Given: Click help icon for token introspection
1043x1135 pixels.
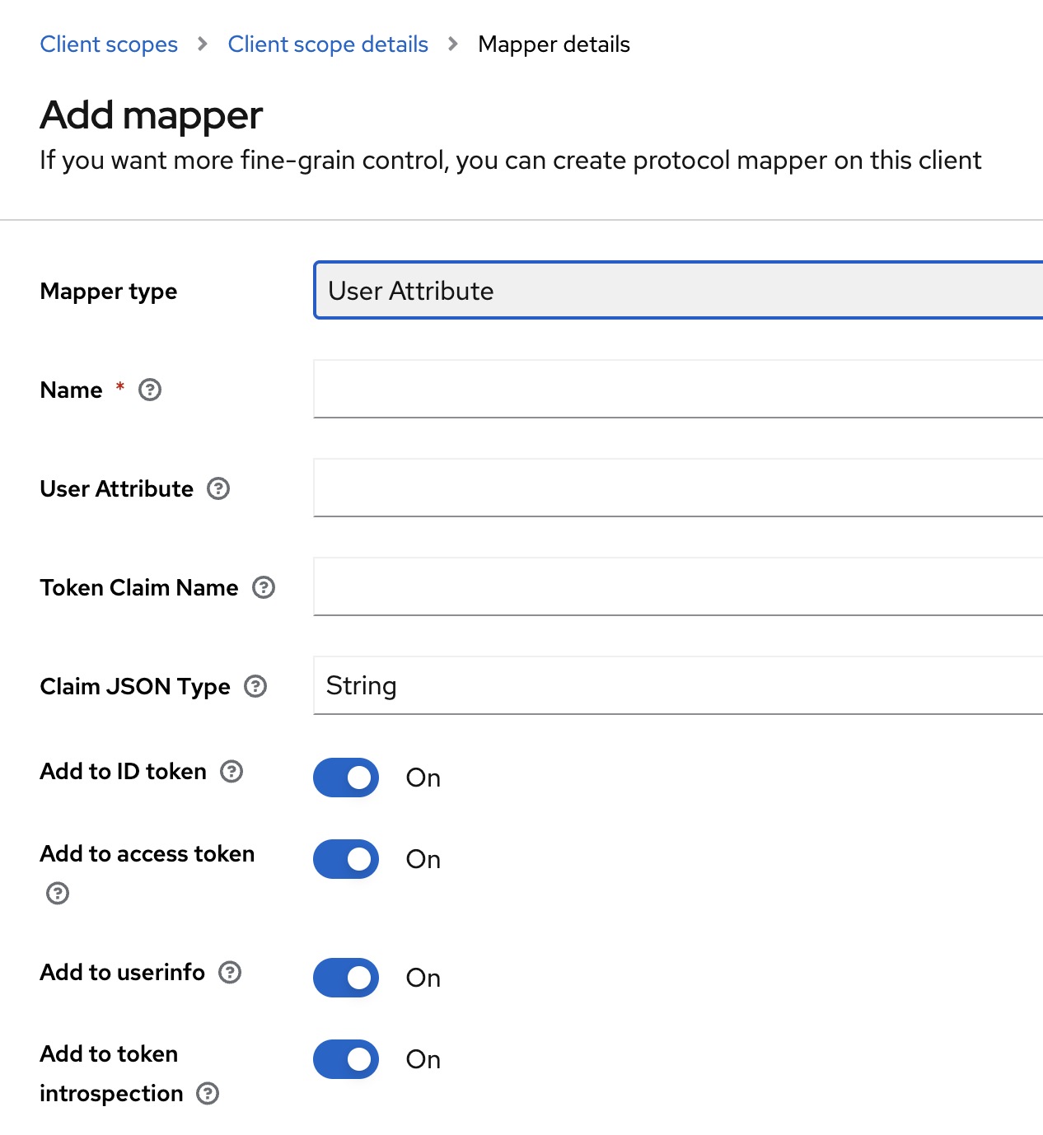Looking at the screenshot, I should [x=208, y=1093].
